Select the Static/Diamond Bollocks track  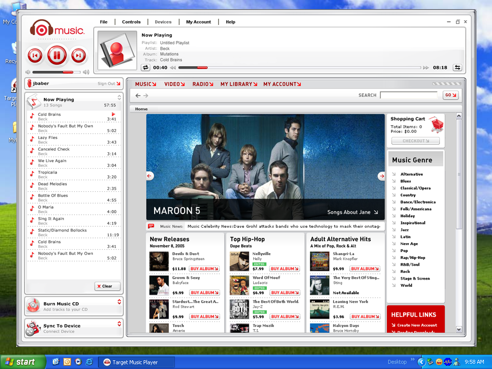74,233
